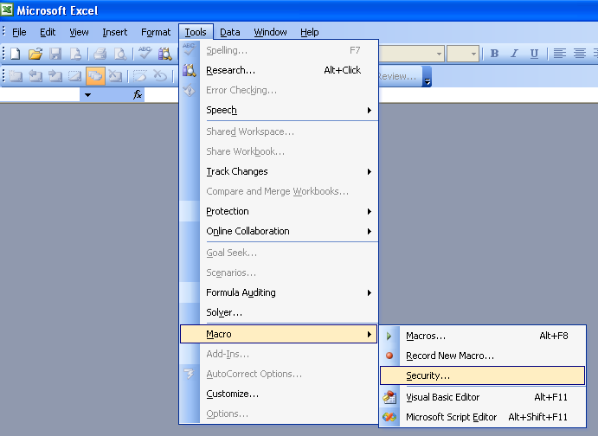Open Visual Basic Editor

point(483,397)
